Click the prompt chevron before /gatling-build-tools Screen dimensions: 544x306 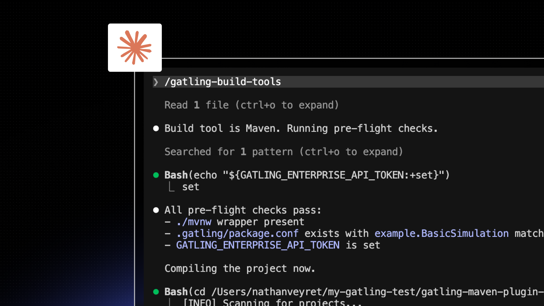point(156,82)
